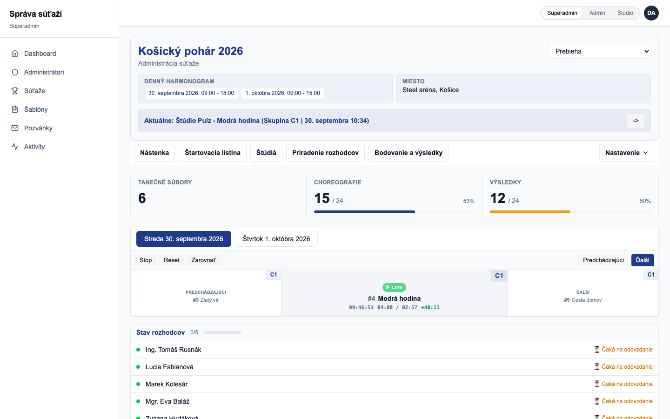
Task: Click the Aktivity pulse icon
Action: [15, 147]
